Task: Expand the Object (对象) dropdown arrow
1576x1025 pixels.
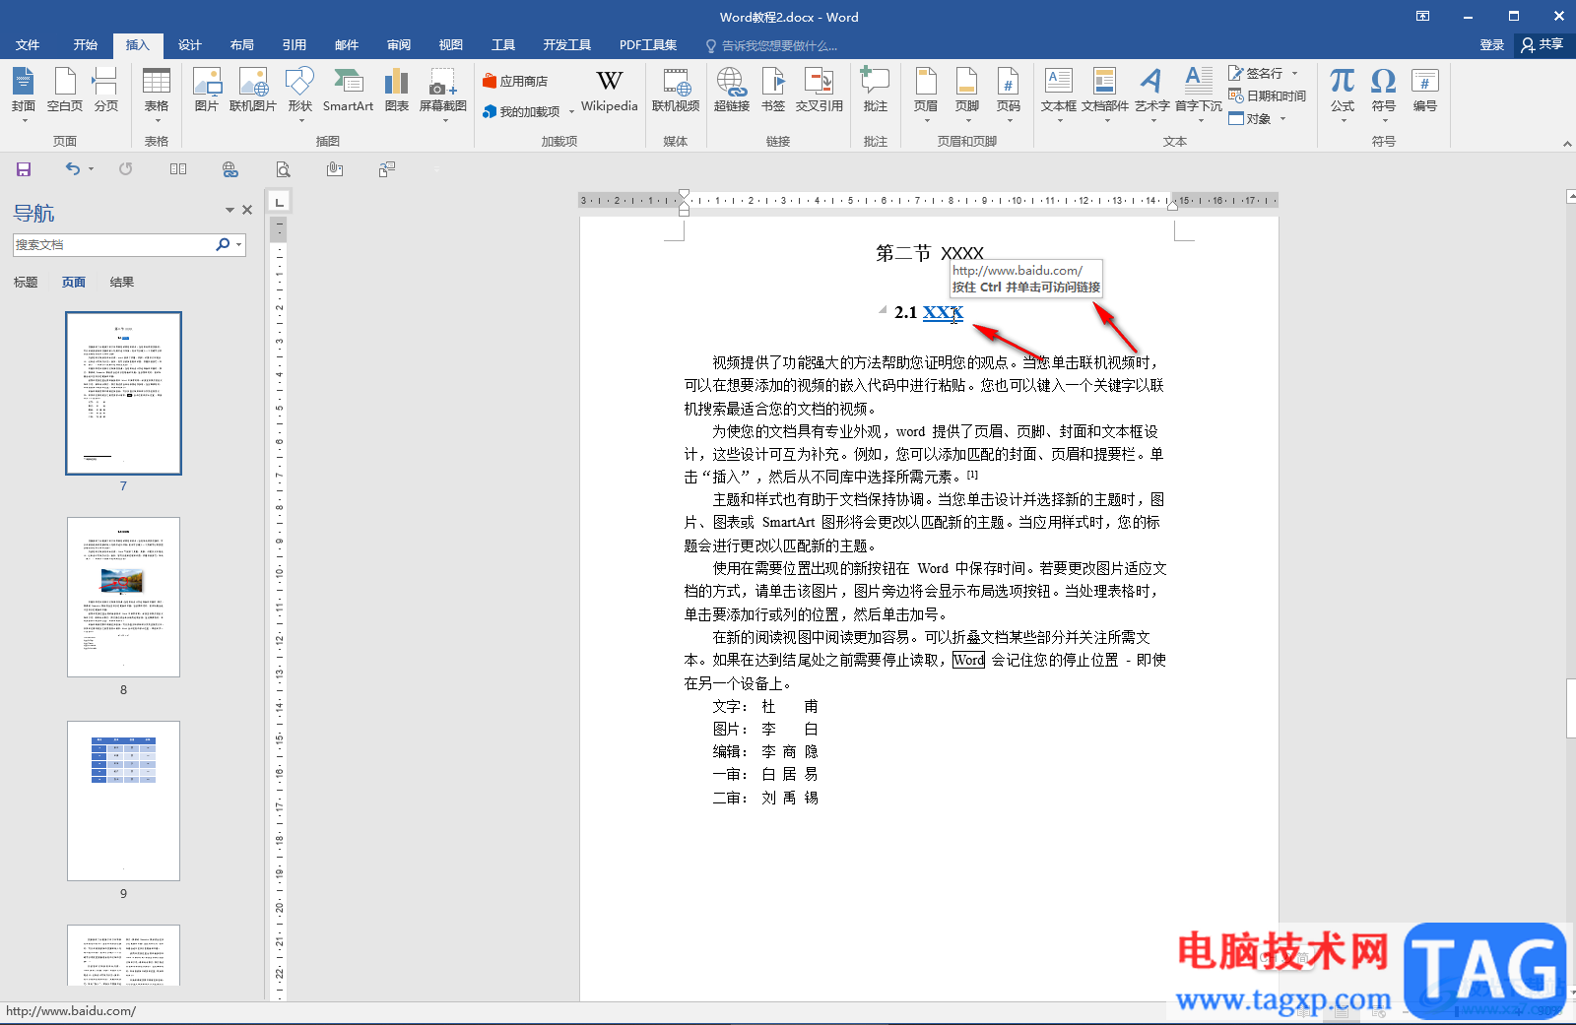Action: (1282, 118)
